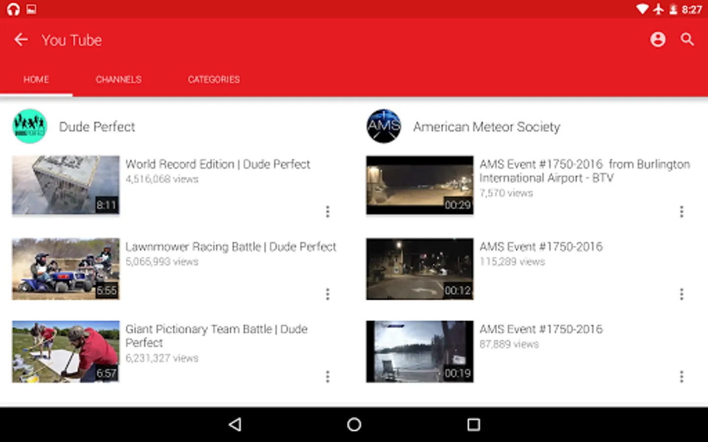Open World Record Edition video title
The height and width of the screenshot is (442, 708).
pos(218,164)
